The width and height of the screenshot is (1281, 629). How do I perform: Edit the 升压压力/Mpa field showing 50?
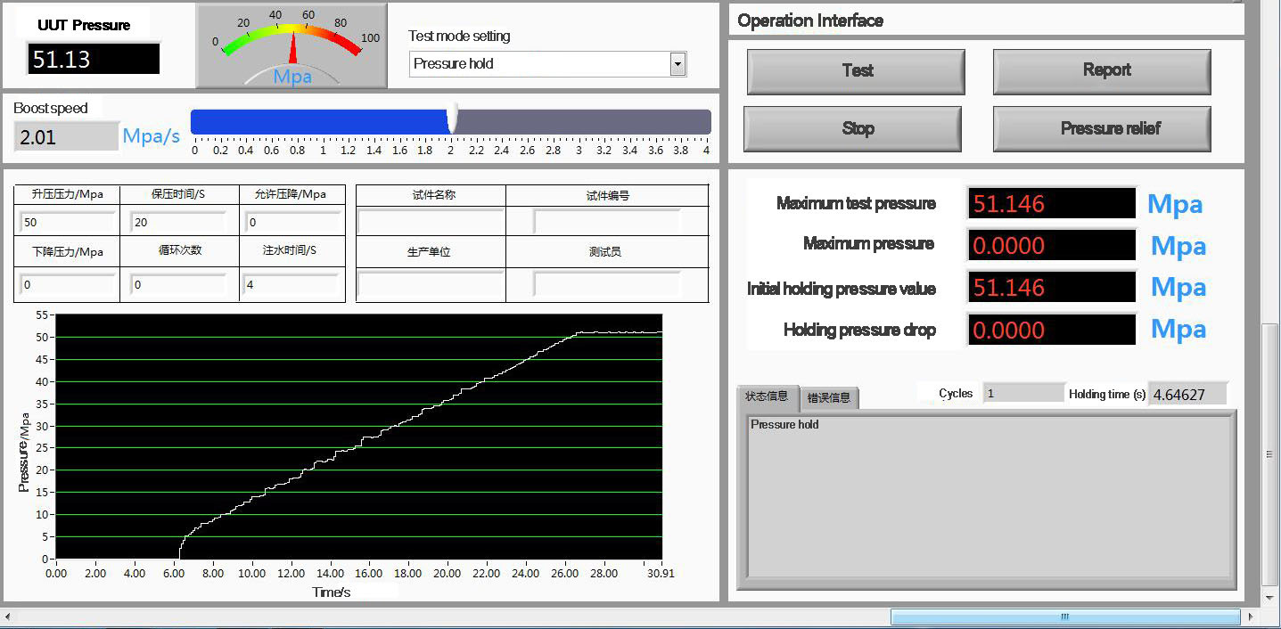coord(67,222)
